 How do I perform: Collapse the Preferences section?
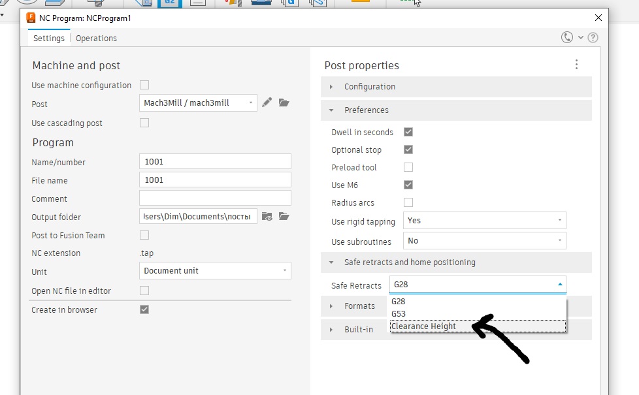coord(366,110)
